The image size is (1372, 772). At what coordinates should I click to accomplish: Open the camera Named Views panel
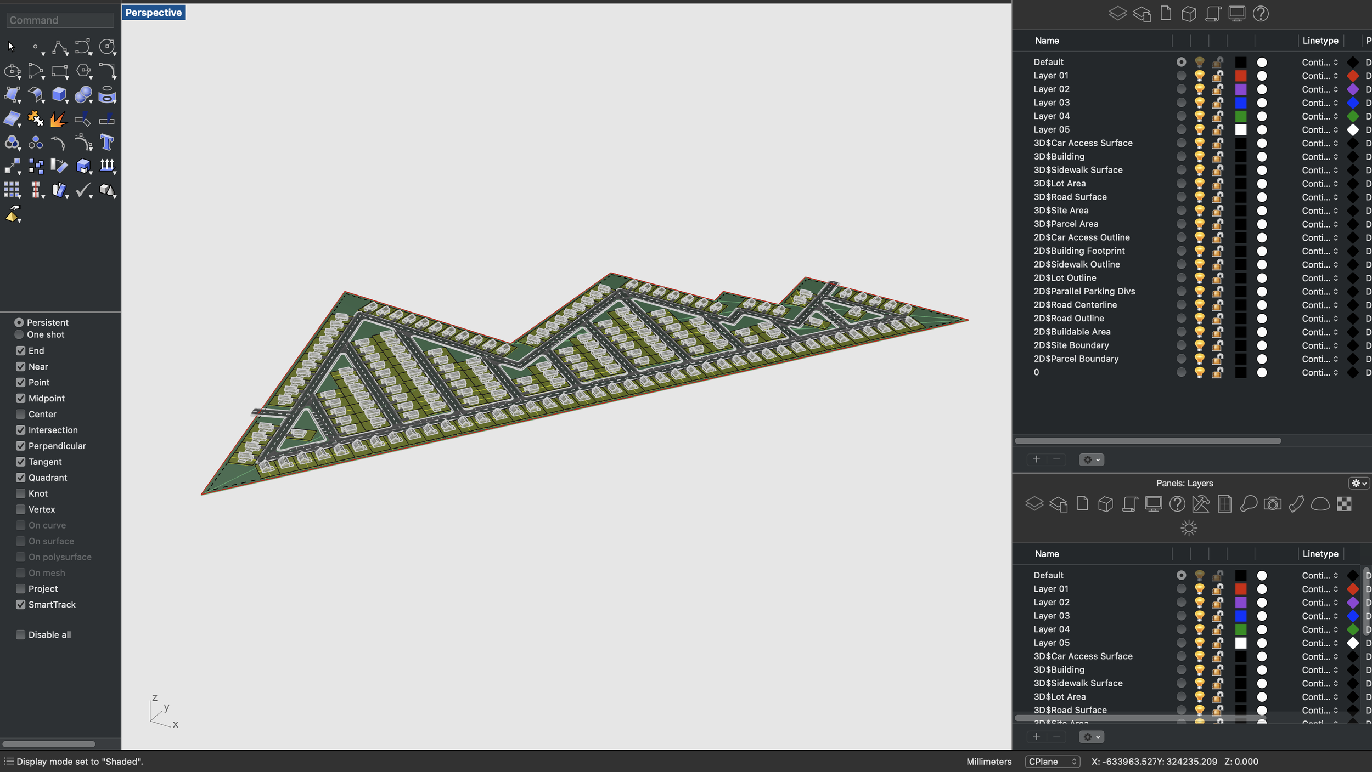coord(1272,504)
